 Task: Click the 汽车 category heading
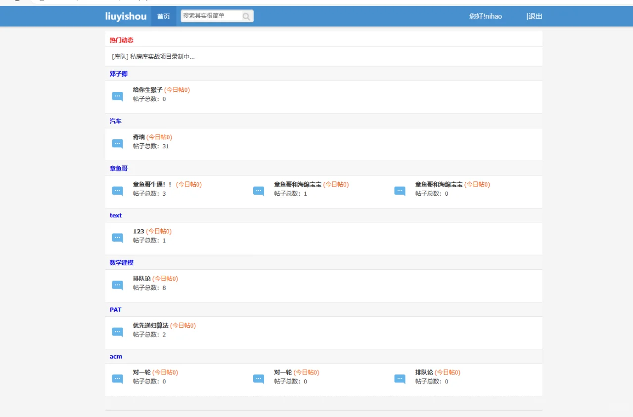pyautogui.click(x=116, y=121)
